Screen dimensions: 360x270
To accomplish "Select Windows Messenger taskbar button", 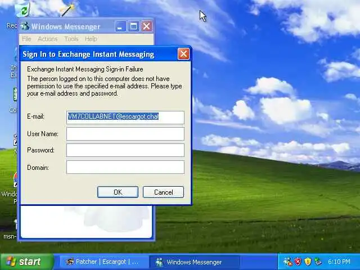I will [x=194, y=262].
